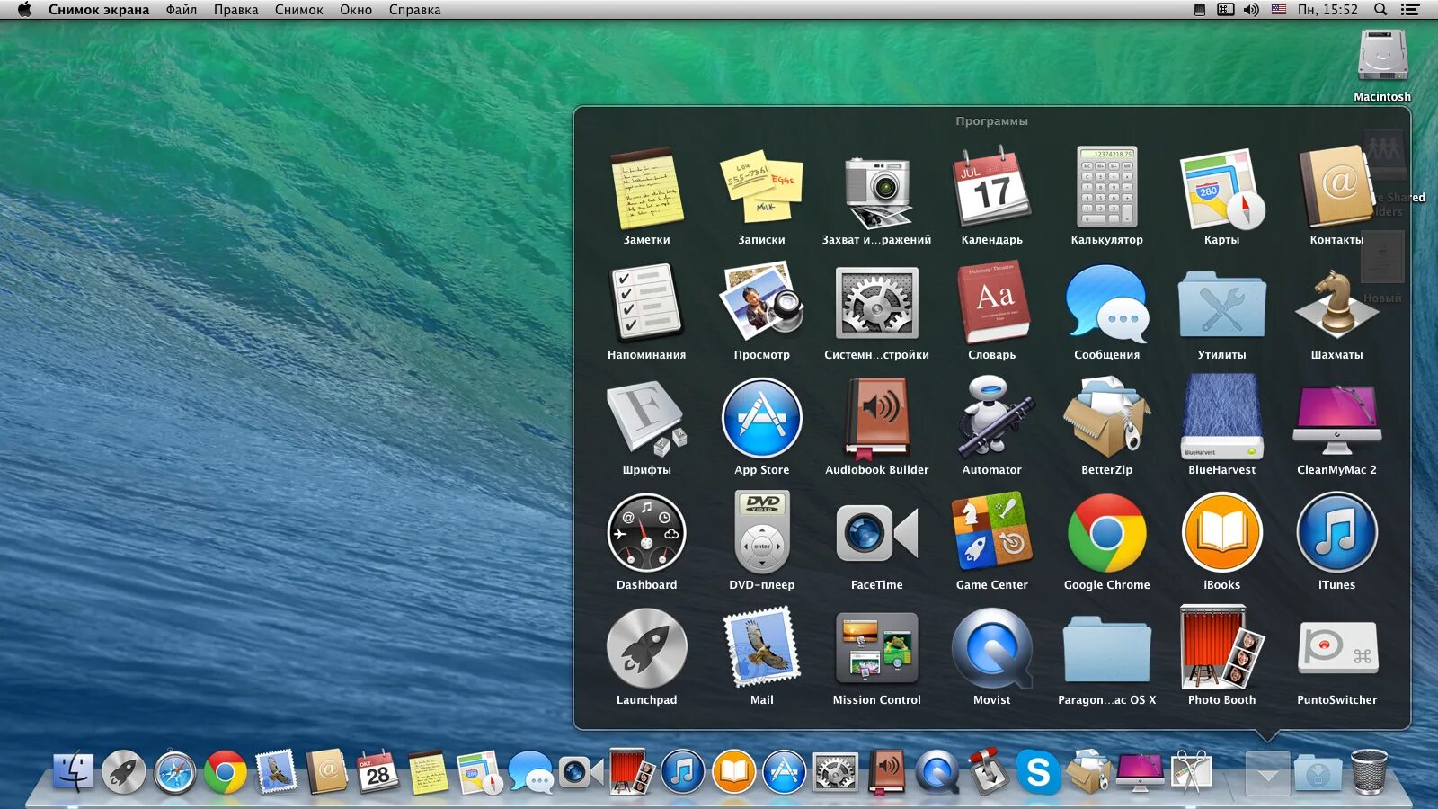The height and width of the screenshot is (809, 1438).
Task: Open Системные настройки in stack
Action: tap(876, 303)
